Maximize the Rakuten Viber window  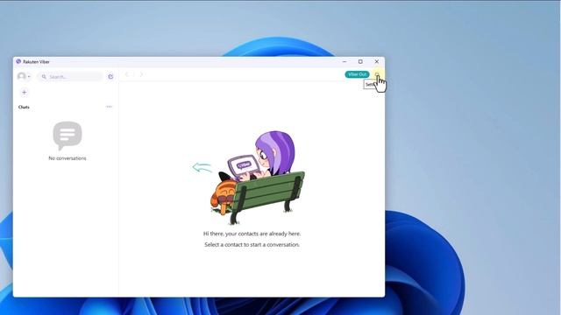[360, 62]
